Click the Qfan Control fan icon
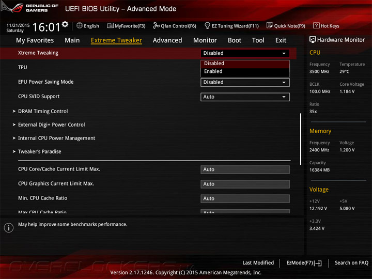This screenshot has width=372, height=279. tap(156, 25)
